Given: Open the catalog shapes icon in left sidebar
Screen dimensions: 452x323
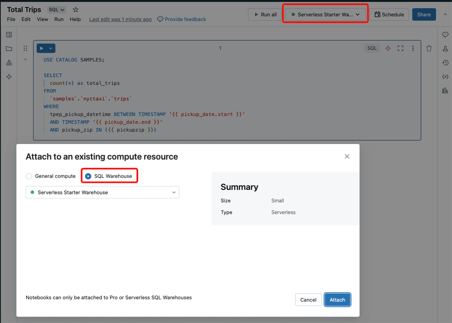Looking at the screenshot, I should click(9, 63).
